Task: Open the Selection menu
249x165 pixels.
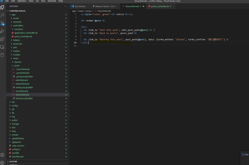Action: coord(21,1)
